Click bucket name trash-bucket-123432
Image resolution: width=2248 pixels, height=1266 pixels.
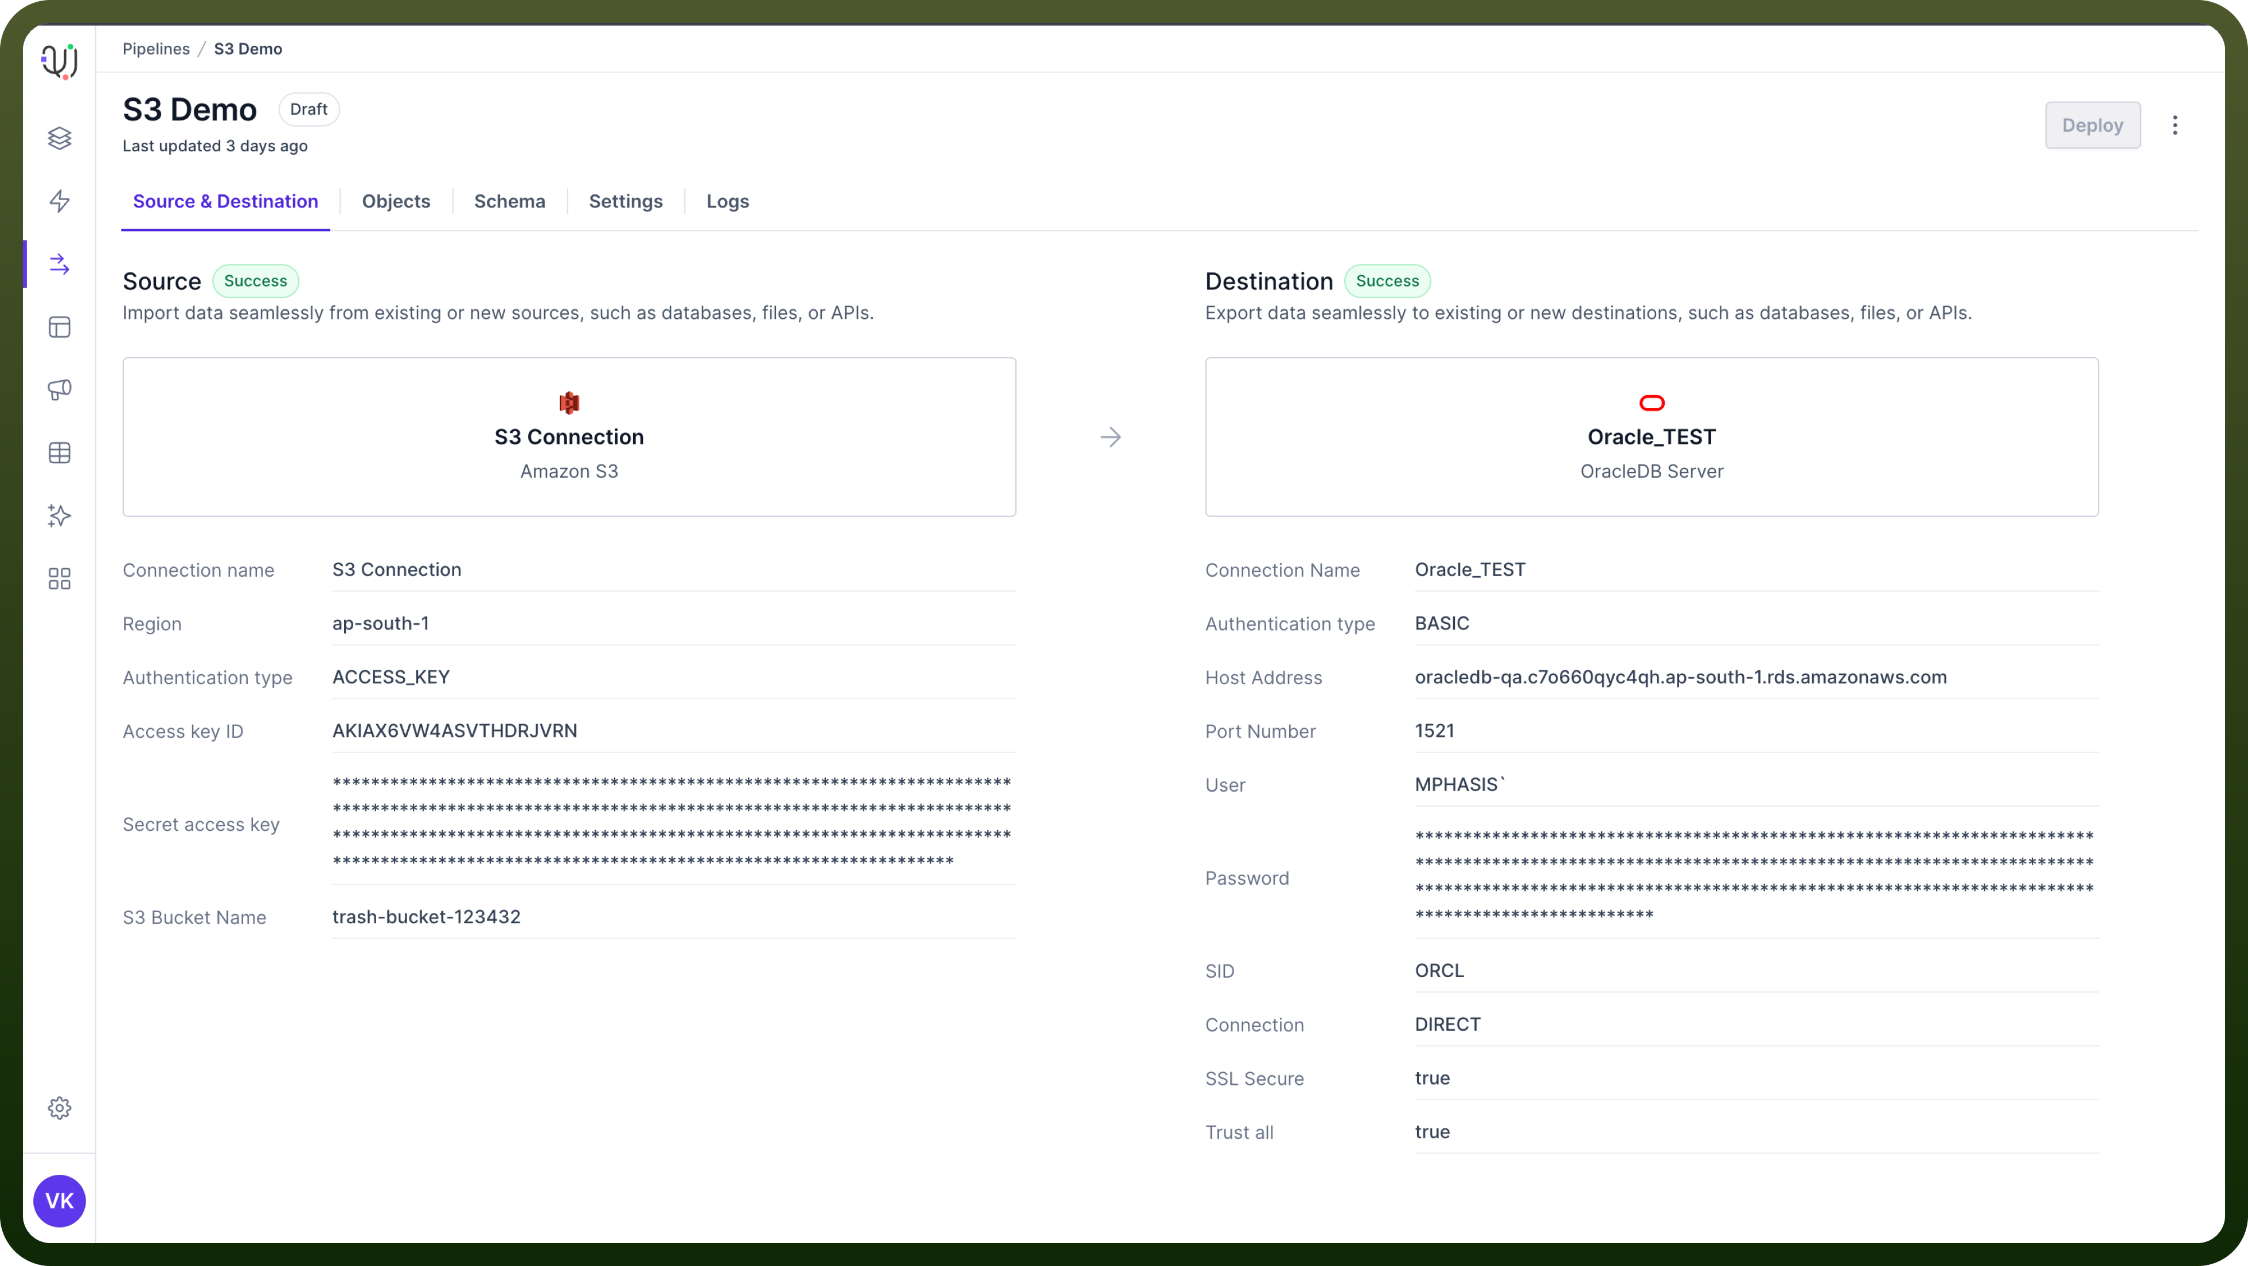[x=427, y=917]
